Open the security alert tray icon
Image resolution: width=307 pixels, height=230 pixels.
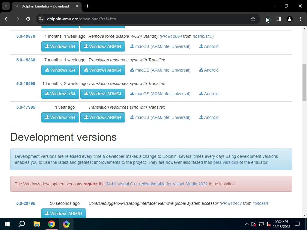(x=254, y=224)
